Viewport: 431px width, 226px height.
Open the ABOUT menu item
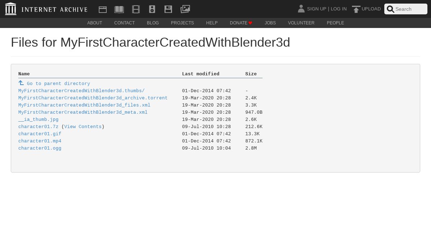coord(95,23)
